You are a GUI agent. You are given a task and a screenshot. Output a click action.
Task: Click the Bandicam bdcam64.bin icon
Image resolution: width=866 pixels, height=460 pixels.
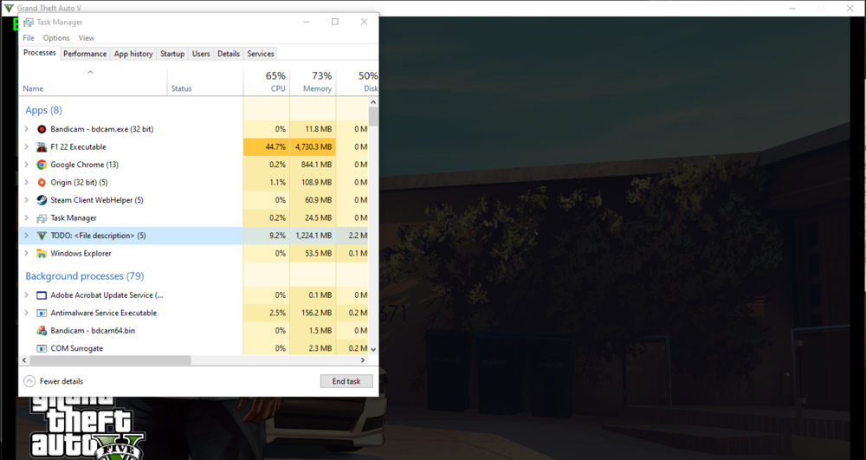pyautogui.click(x=42, y=331)
